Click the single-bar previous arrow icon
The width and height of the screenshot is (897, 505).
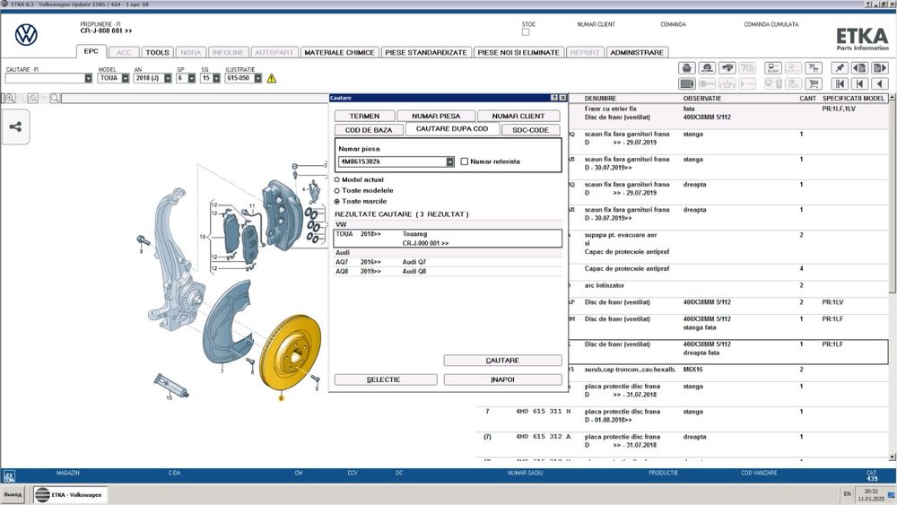click(x=859, y=83)
